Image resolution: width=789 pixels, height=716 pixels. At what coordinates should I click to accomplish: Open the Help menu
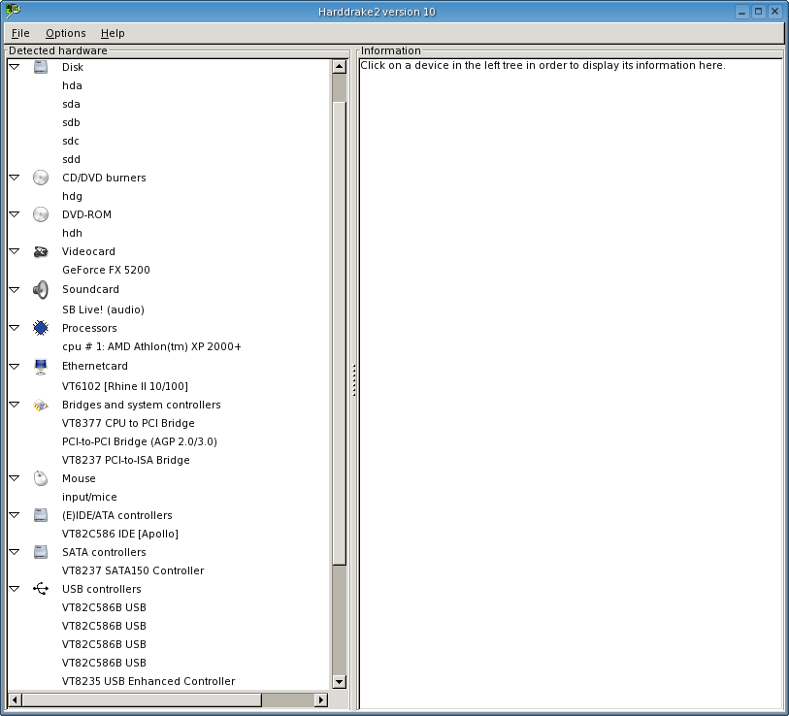pyautogui.click(x=113, y=33)
